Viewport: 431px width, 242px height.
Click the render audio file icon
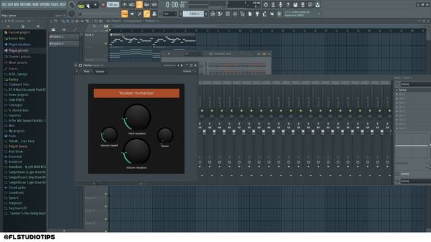tap(302, 5)
